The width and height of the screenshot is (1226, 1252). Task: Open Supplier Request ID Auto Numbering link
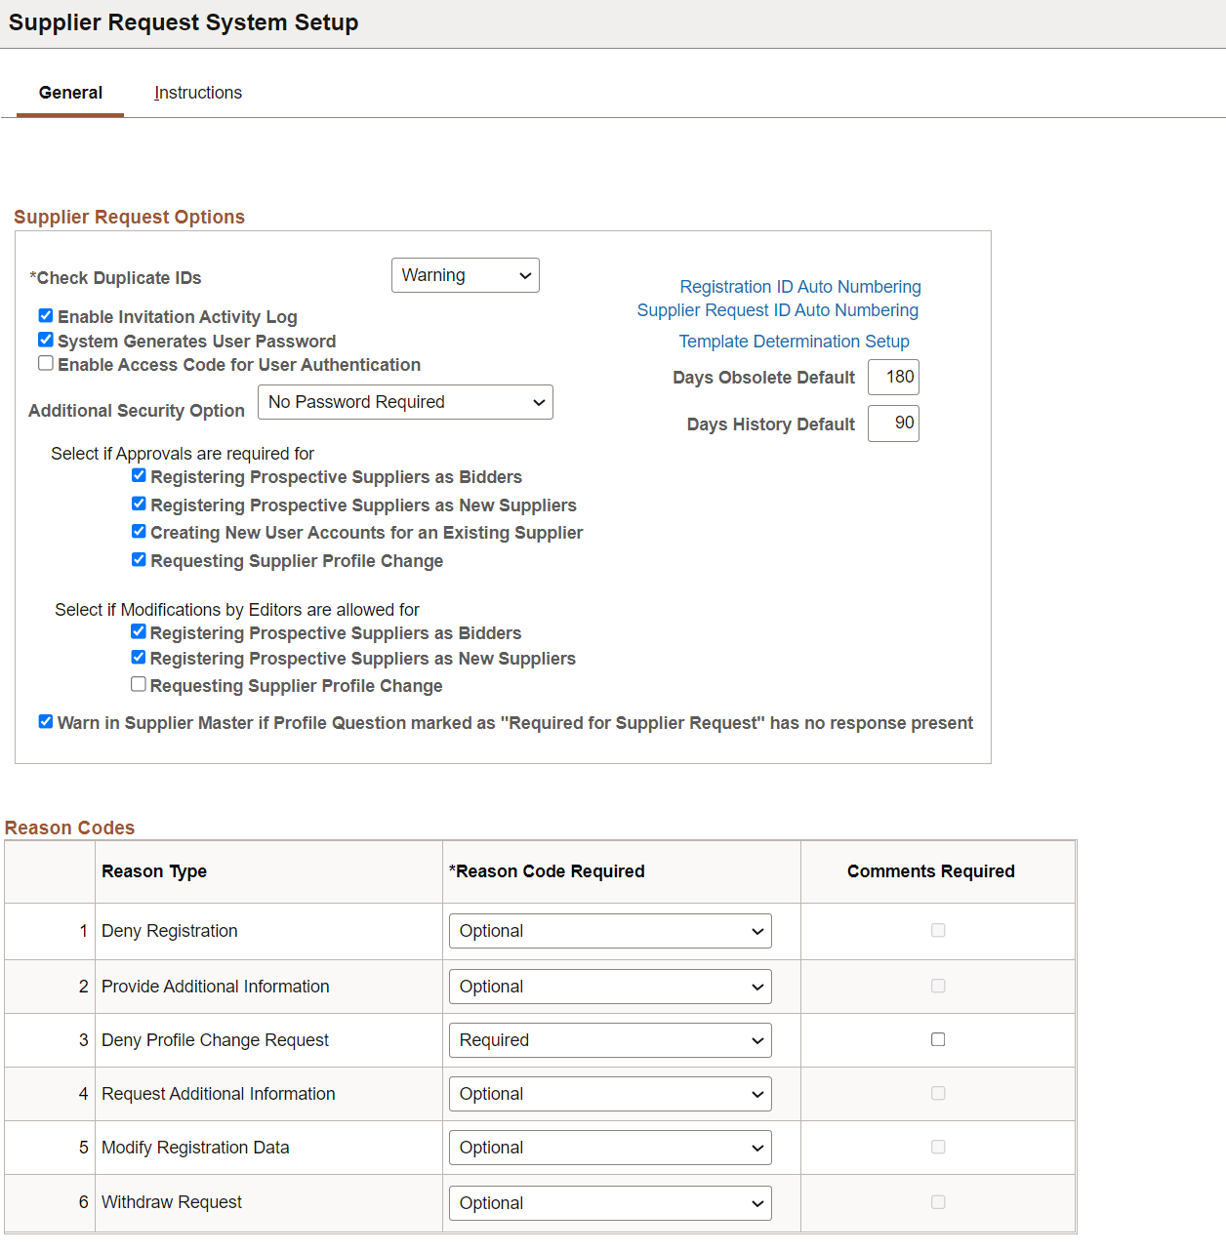point(778,310)
